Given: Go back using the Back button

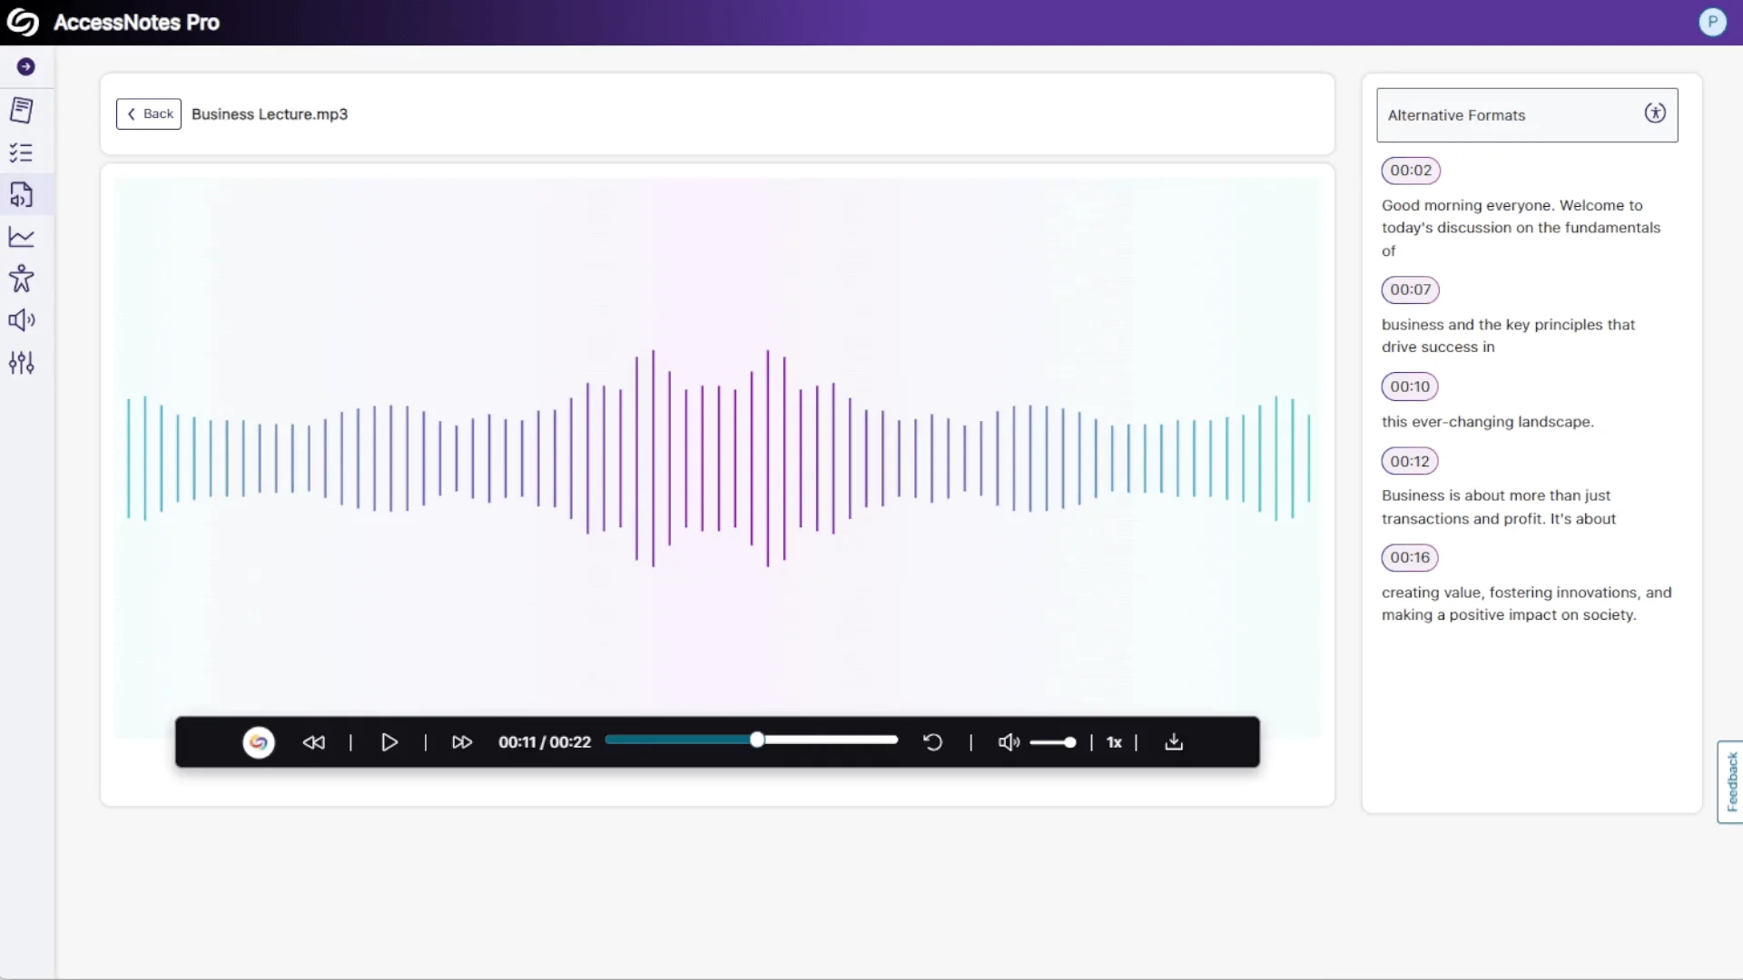Looking at the screenshot, I should click(149, 114).
